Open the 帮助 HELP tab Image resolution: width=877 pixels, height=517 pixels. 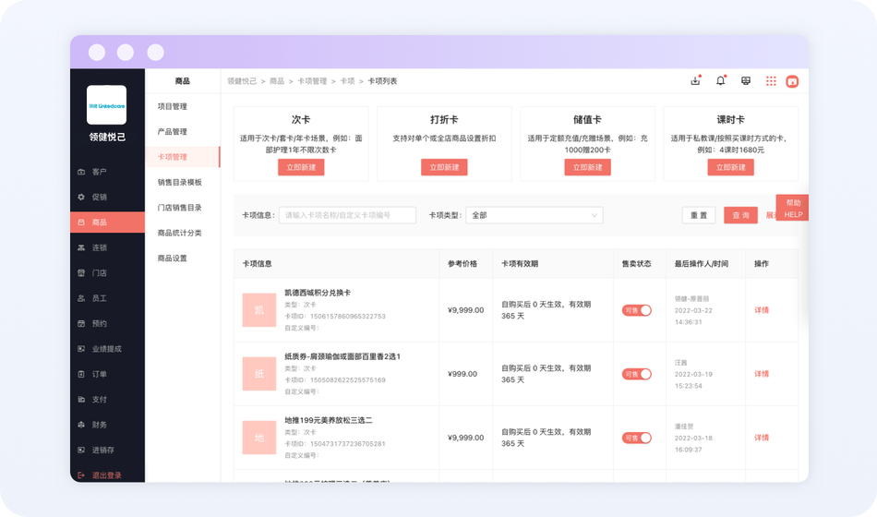(x=793, y=208)
